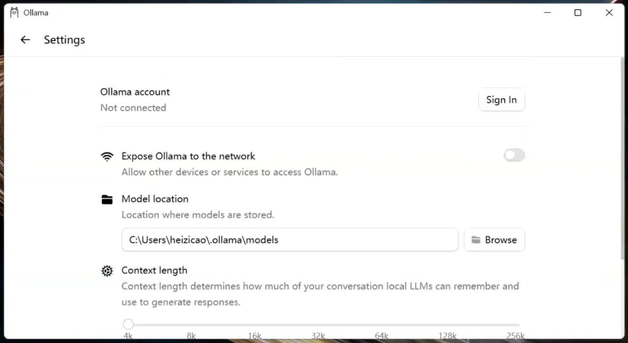Click the model location path field
The height and width of the screenshot is (343, 628).
[x=290, y=240]
